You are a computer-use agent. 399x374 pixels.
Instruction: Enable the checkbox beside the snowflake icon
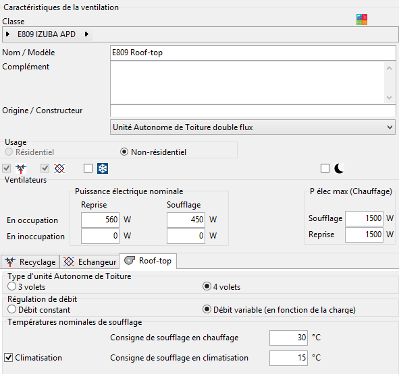click(x=88, y=168)
